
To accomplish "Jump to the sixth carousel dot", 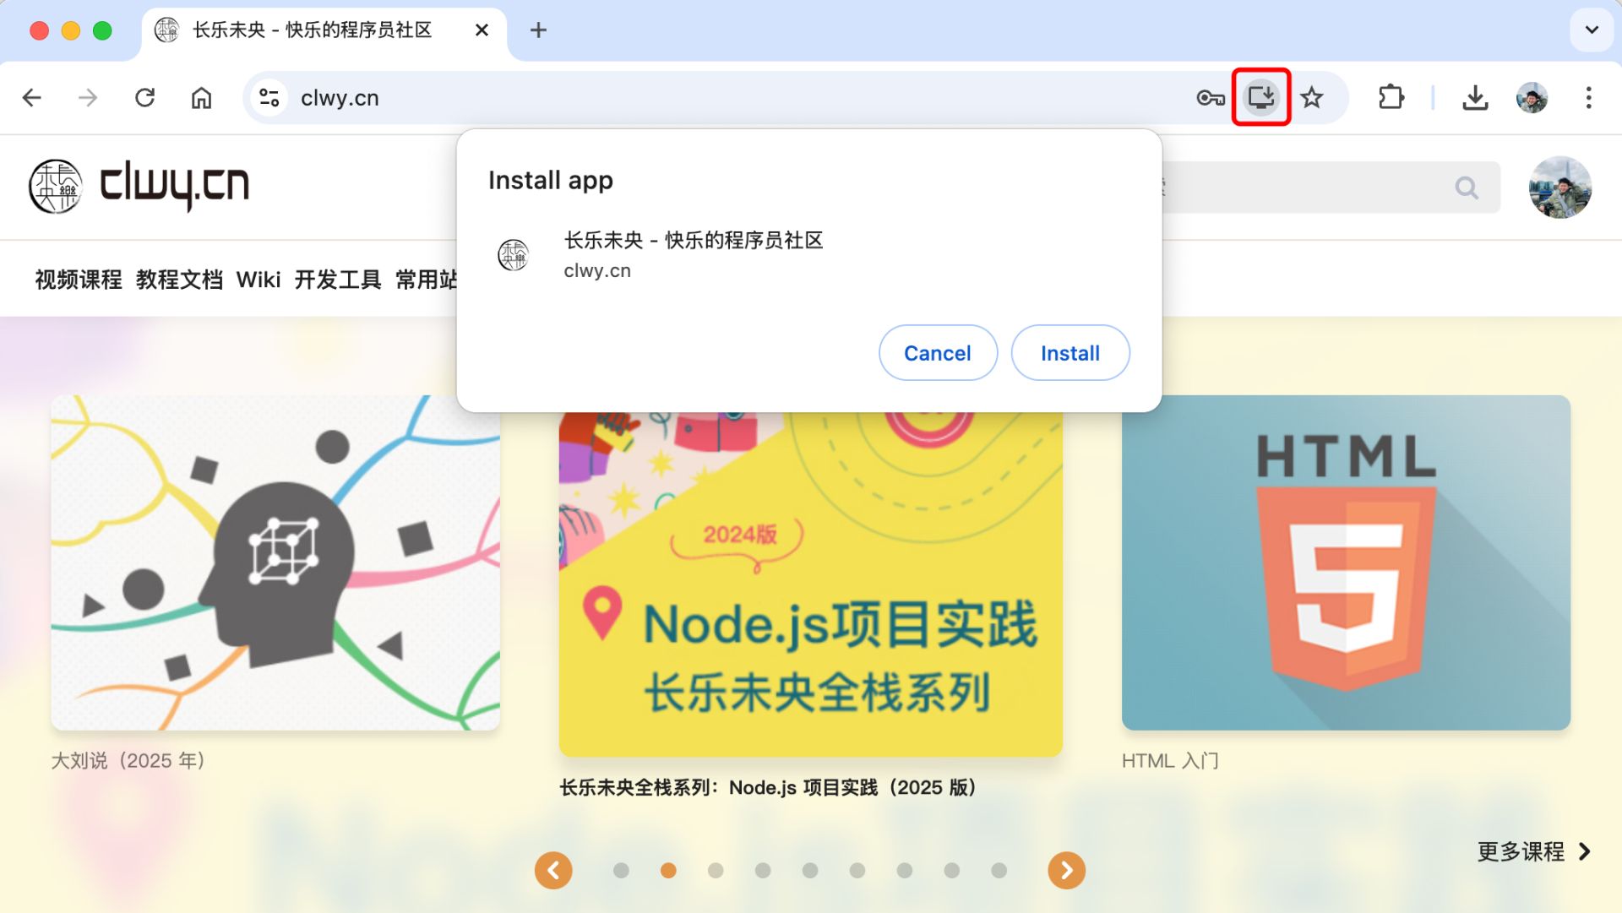I will (x=857, y=870).
